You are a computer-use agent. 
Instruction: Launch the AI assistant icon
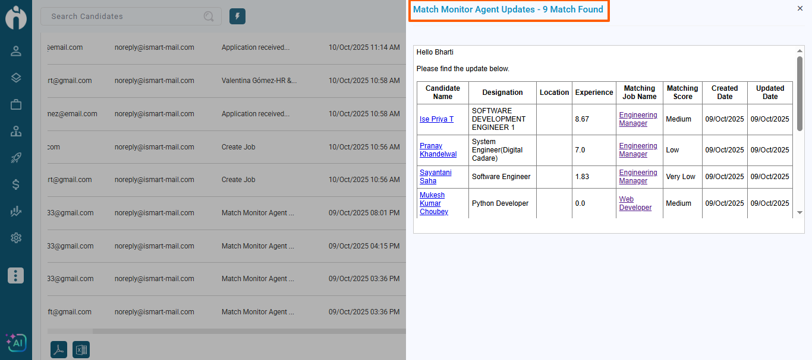pos(16,342)
